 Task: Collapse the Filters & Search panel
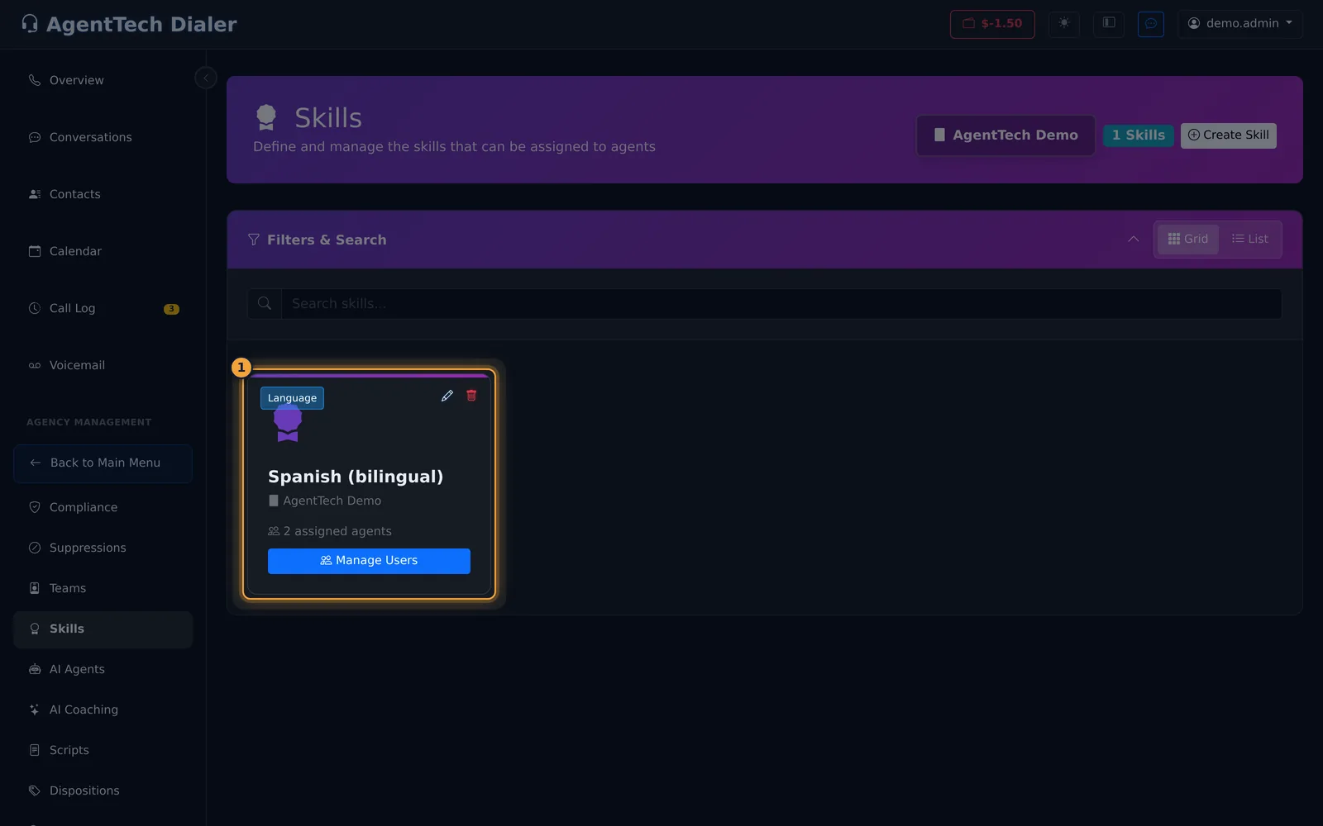click(x=1133, y=239)
